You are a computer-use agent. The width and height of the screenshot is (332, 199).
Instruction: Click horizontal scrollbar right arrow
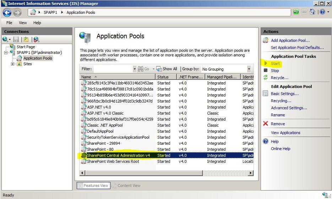(x=251, y=173)
